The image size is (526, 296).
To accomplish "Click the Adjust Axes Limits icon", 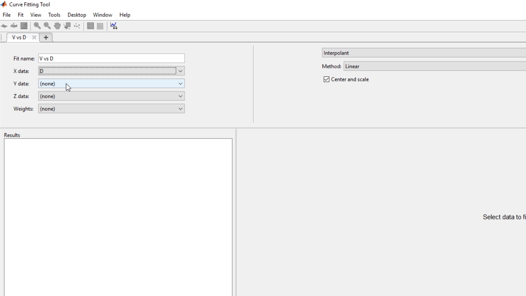I will (x=114, y=26).
